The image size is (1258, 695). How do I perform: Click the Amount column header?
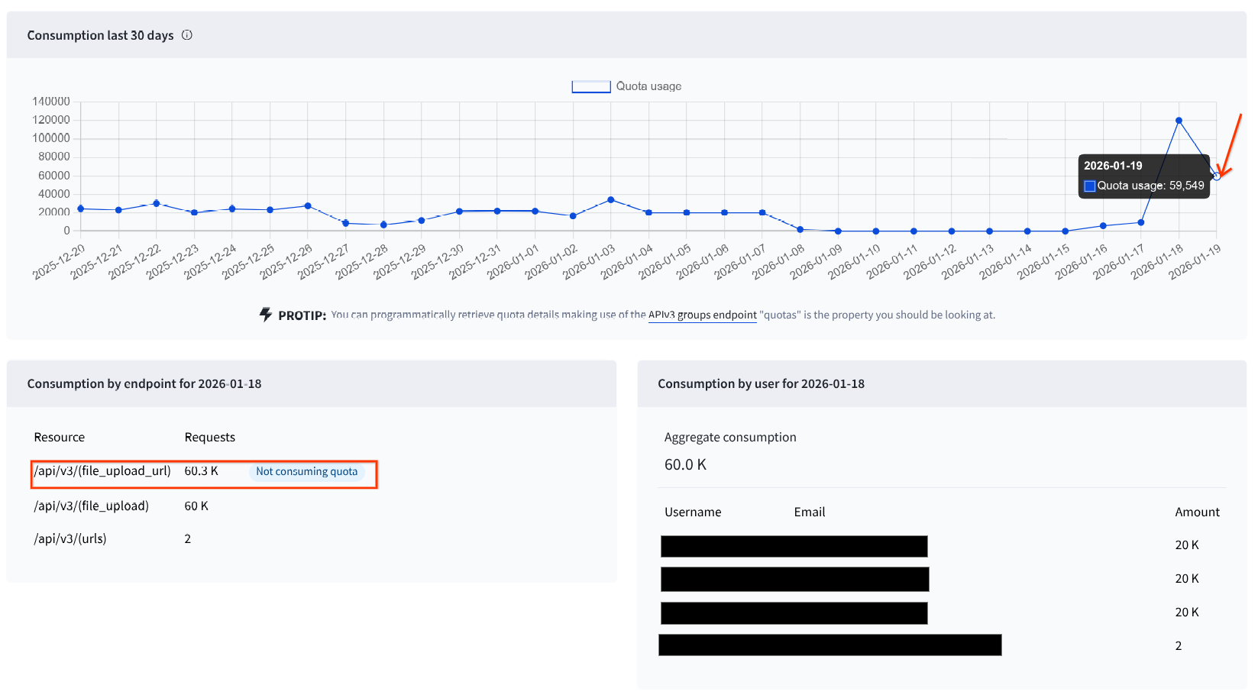tap(1197, 512)
